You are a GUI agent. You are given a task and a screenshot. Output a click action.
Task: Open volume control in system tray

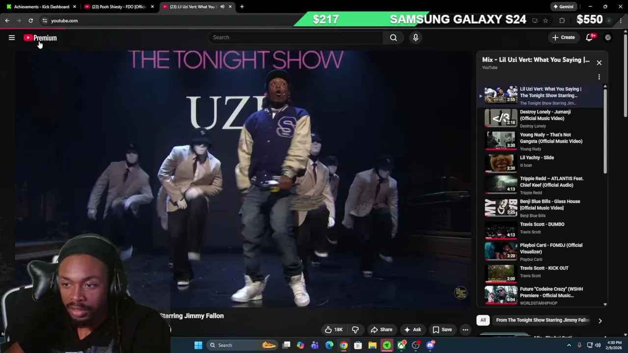pyautogui.click(x=598, y=345)
